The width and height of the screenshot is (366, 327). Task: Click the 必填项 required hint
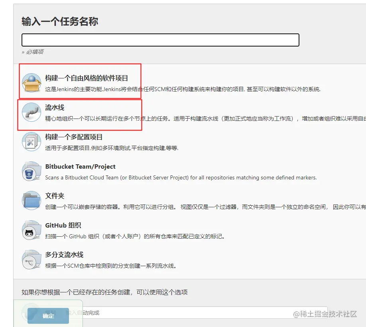point(33,52)
